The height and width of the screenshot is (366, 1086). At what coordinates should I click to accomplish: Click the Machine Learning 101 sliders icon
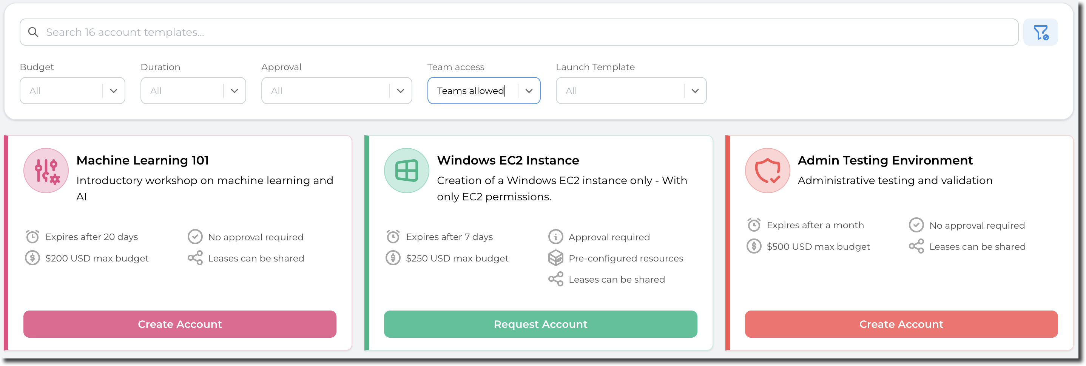click(x=46, y=171)
